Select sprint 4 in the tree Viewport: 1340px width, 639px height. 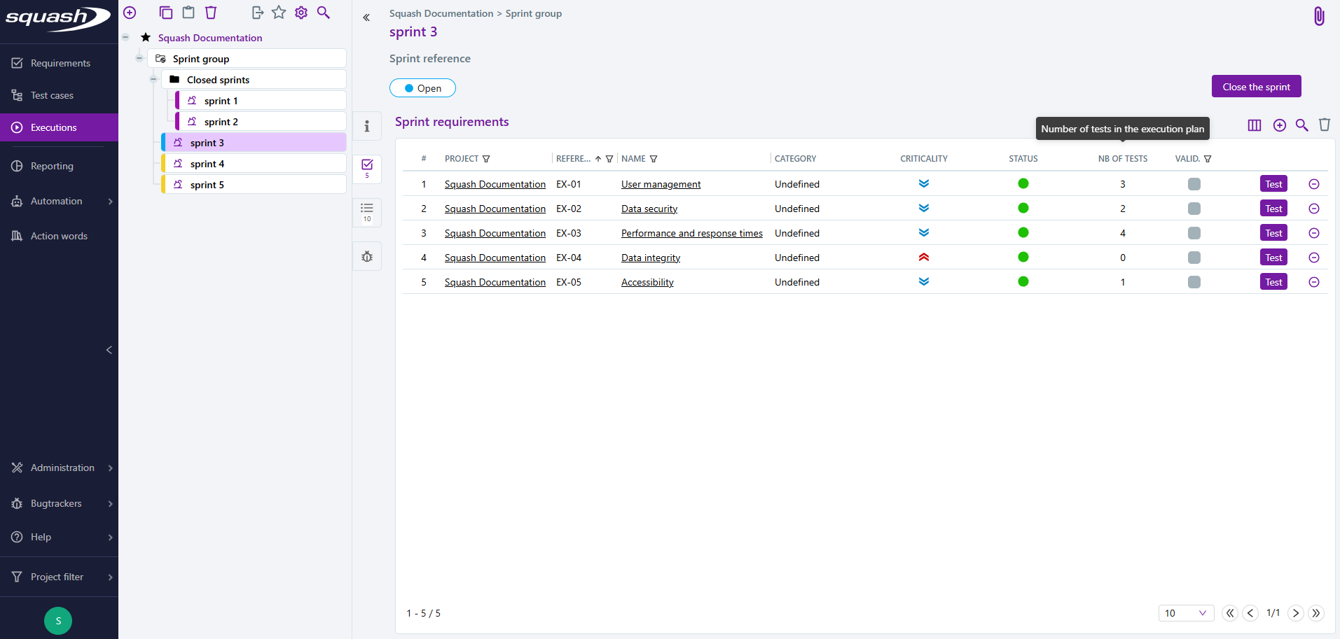pos(207,164)
